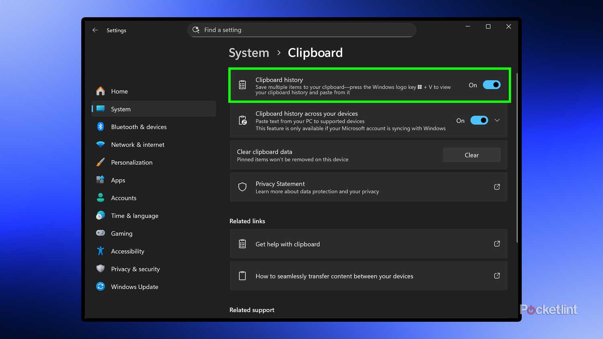Screen dimensions: 603x339
Task: Click System in the breadcrumb trail
Action: pos(248,53)
